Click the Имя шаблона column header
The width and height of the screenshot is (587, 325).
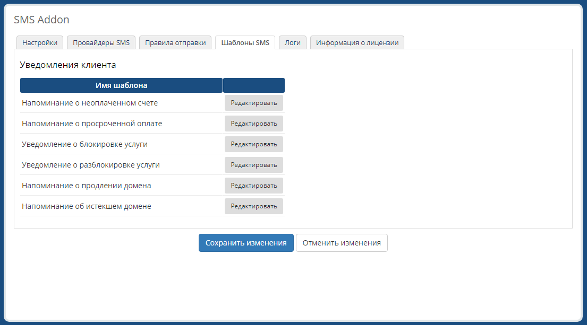tap(121, 85)
